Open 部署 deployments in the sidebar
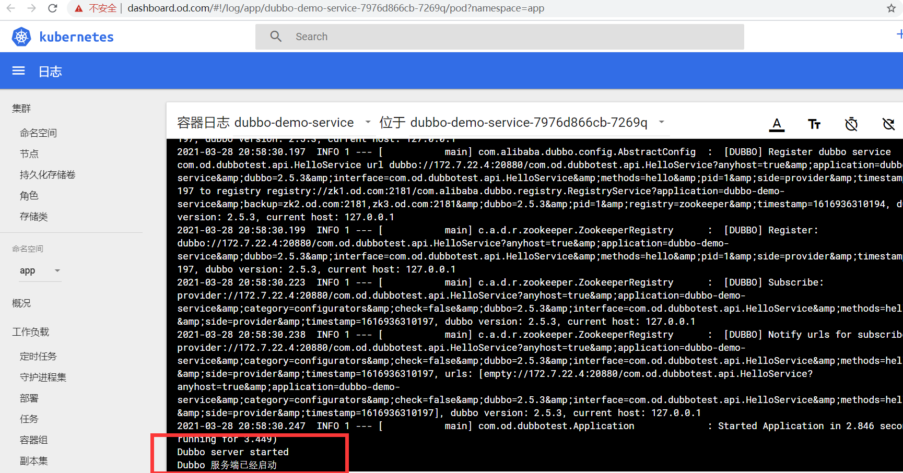Screen dimensions: 903x473 pyautogui.click(x=29, y=398)
